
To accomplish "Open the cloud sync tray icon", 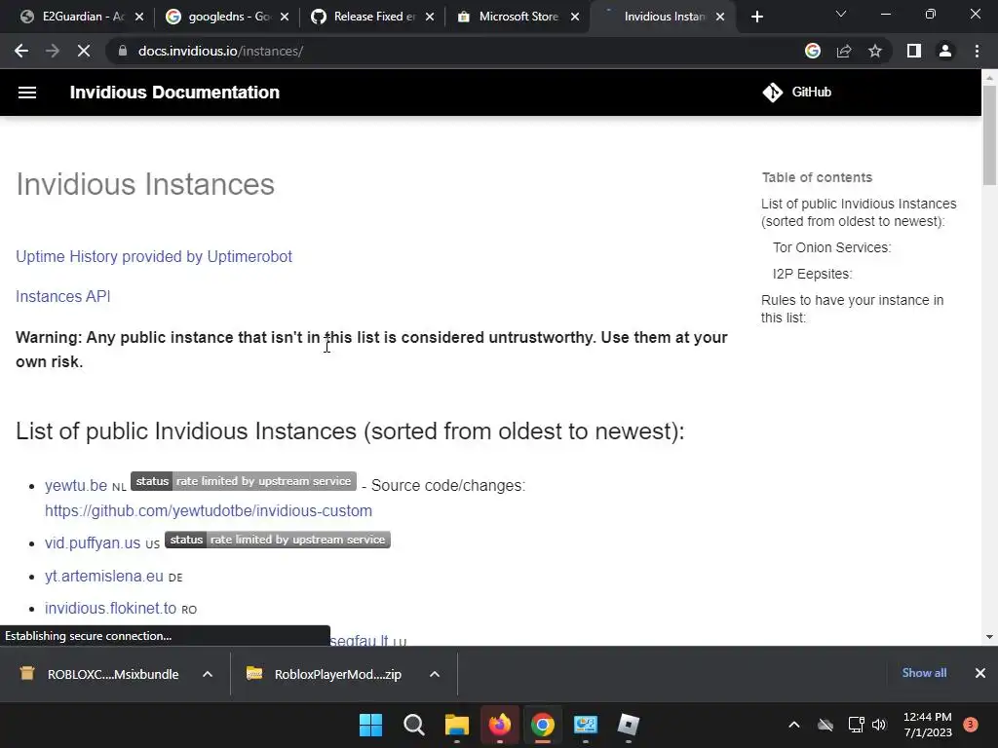I will [x=825, y=725].
